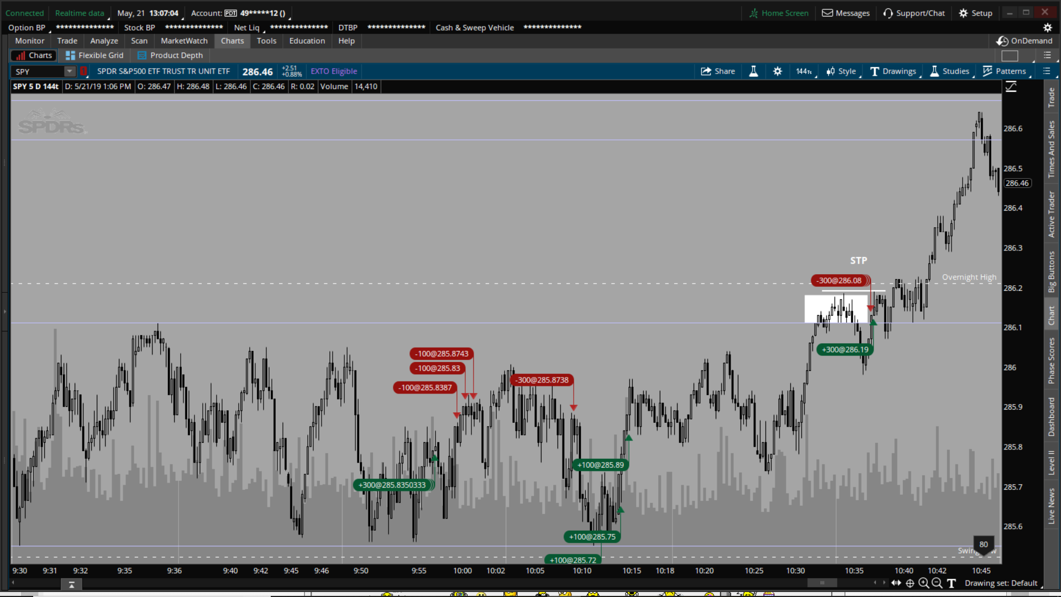This screenshot has width=1061, height=597.
Task: Open the Dashboard side panel
Action: pyautogui.click(x=1052, y=417)
